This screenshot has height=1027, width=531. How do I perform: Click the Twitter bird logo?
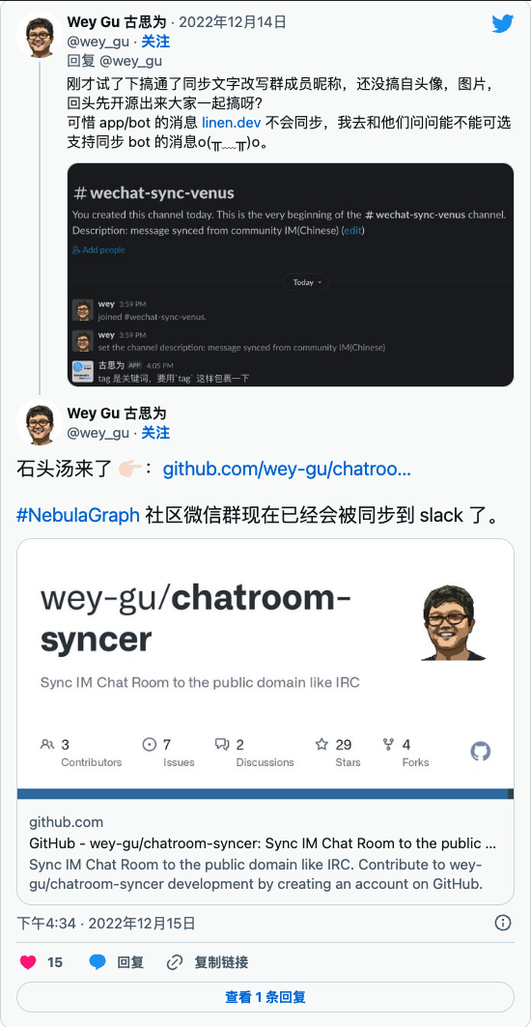point(502,23)
